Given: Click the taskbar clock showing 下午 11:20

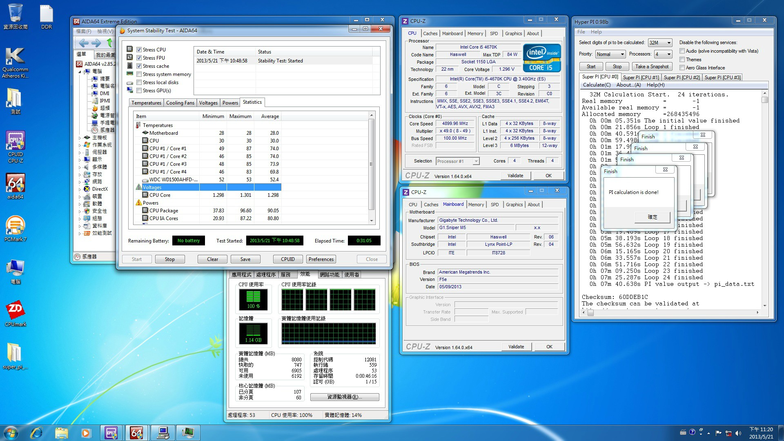Looking at the screenshot, I should coord(761,433).
